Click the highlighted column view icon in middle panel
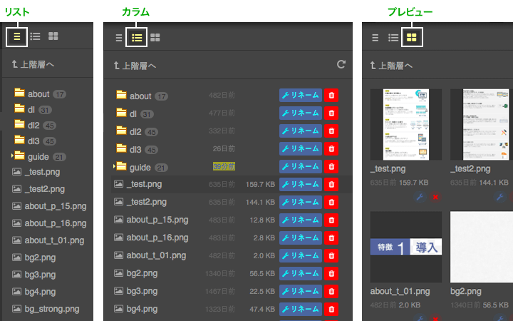Viewport: 513px width, 321px height. click(137, 37)
